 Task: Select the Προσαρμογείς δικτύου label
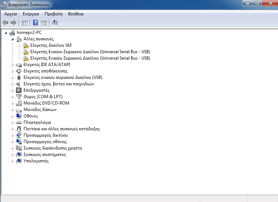(46, 135)
